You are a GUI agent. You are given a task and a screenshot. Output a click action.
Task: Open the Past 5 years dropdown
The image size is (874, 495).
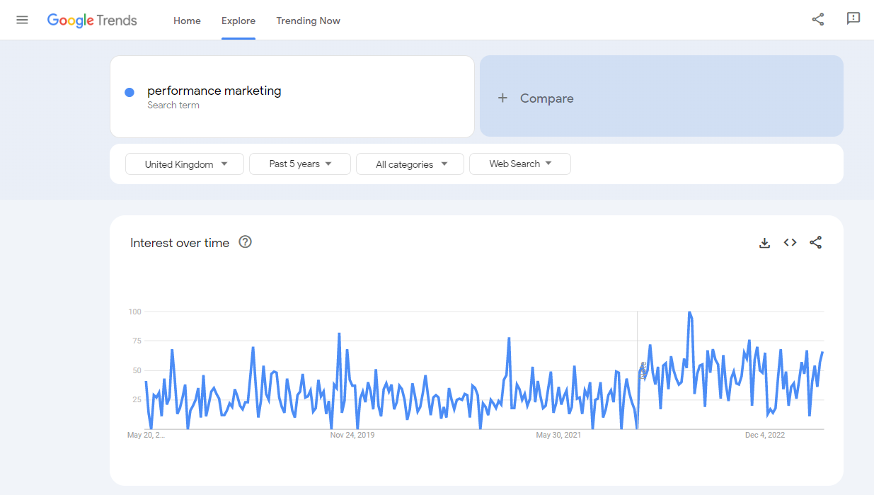pos(300,164)
